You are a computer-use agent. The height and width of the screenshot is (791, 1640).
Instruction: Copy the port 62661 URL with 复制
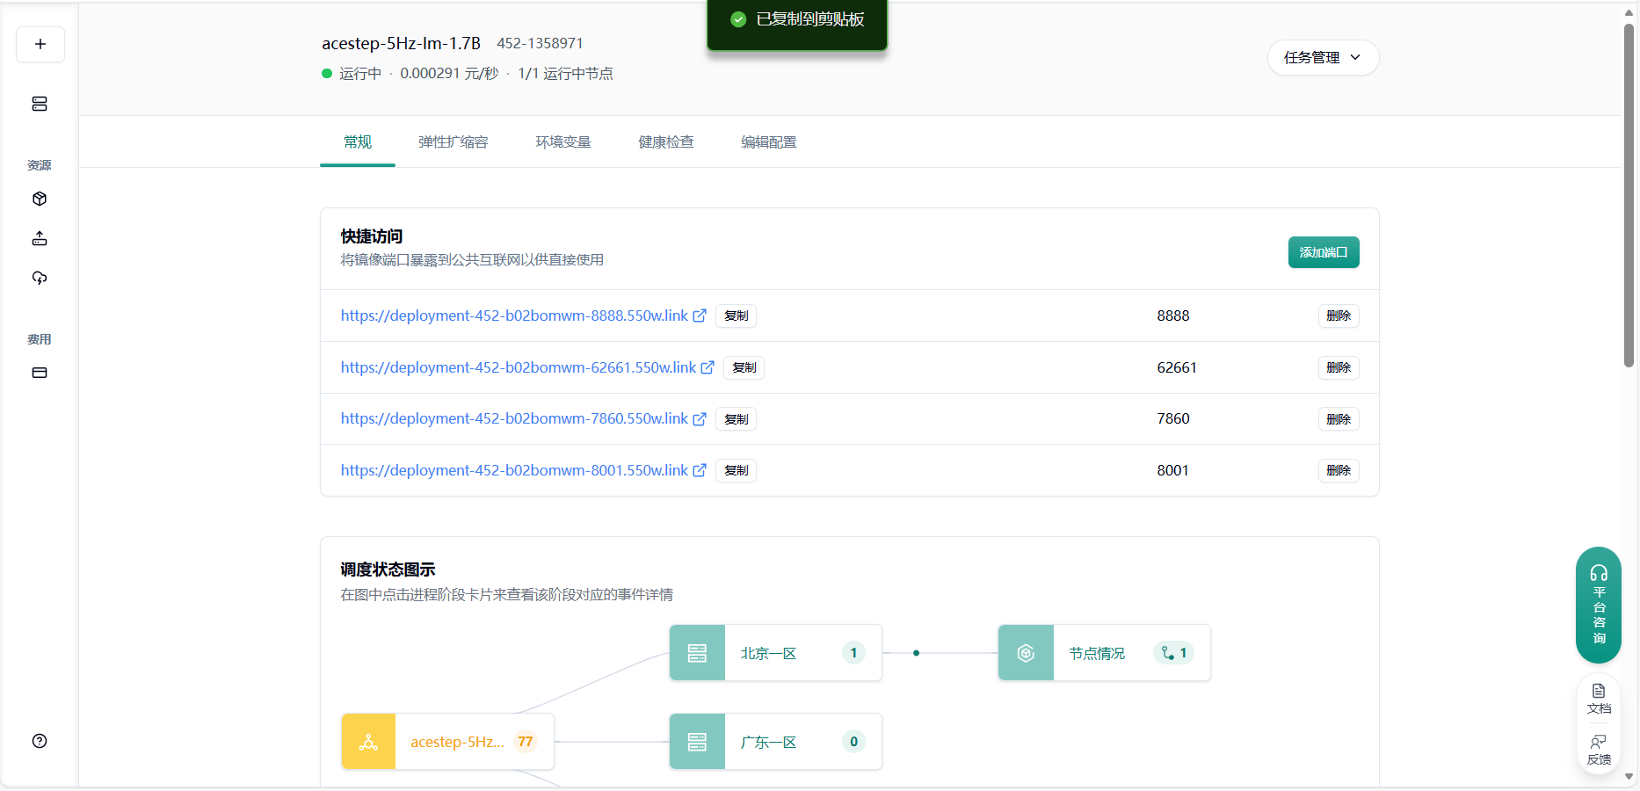pos(744,367)
